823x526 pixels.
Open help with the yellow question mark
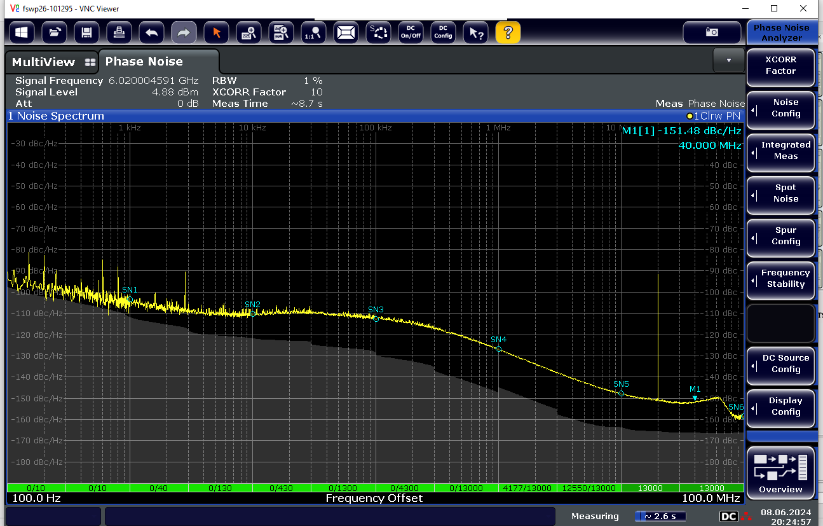pyautogui.click(x=508, y=32)
